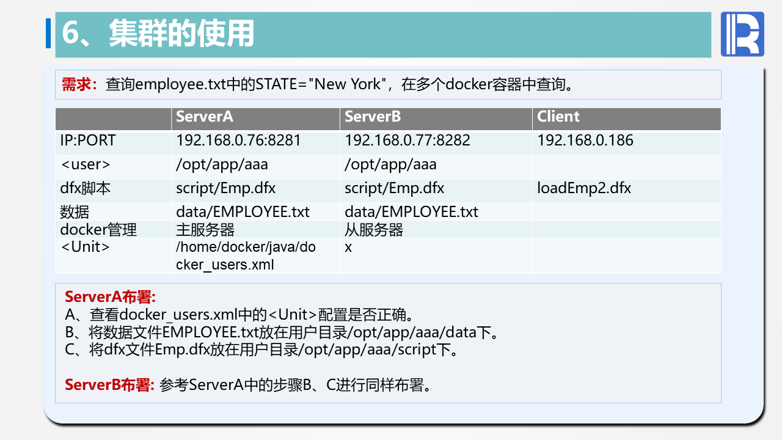Click the "docker管理" row label

click(98, 230)
